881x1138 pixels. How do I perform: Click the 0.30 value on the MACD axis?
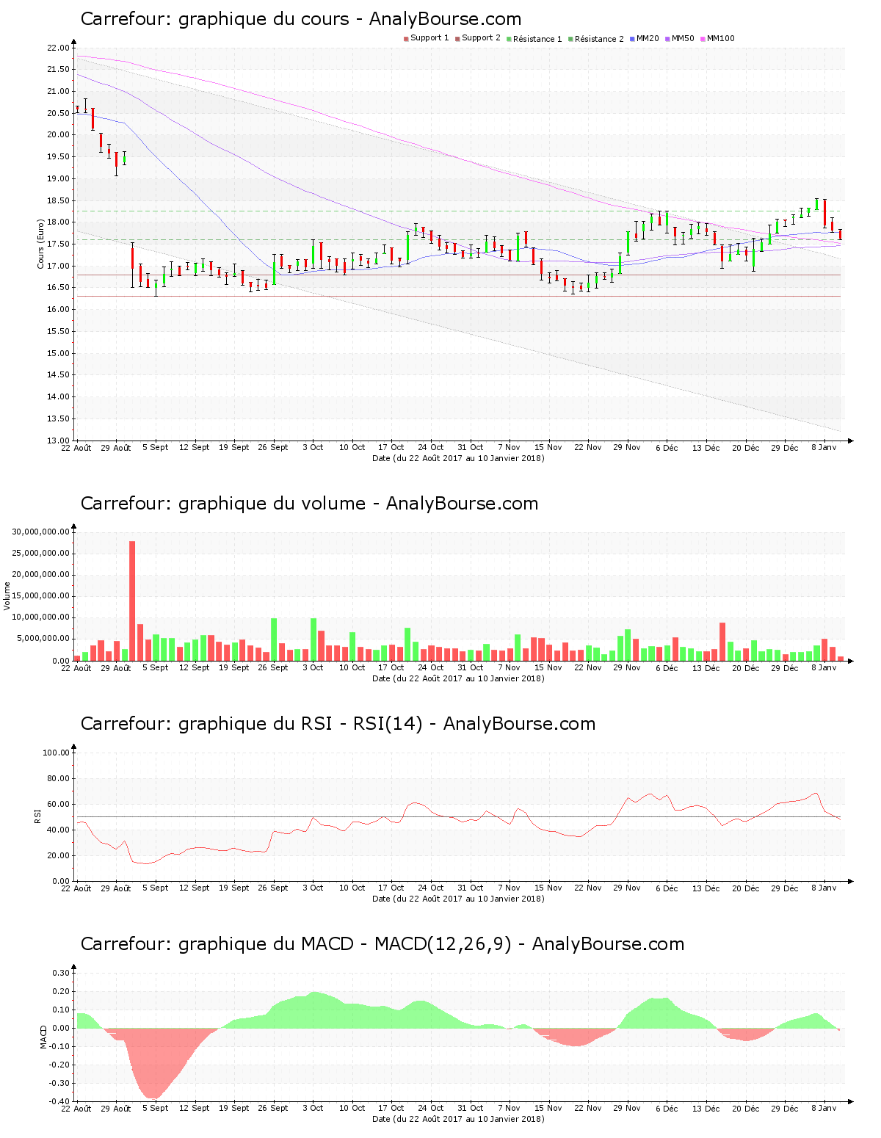pyautogui.click(x=62, y=973)
